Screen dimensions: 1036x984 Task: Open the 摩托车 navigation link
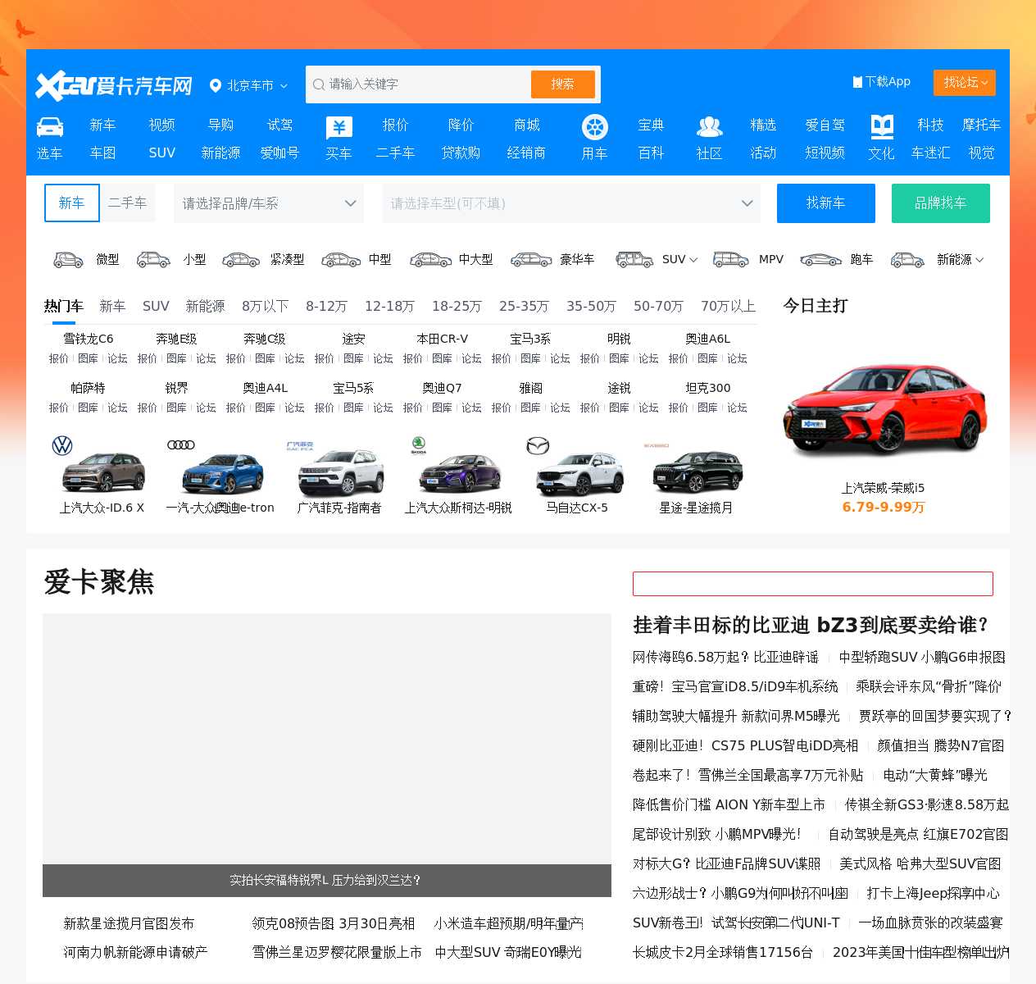coord(981,125)
